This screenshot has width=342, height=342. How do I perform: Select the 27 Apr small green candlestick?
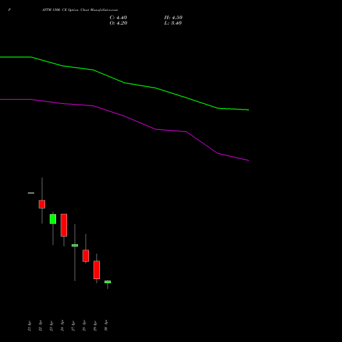[x=75, y=246]
